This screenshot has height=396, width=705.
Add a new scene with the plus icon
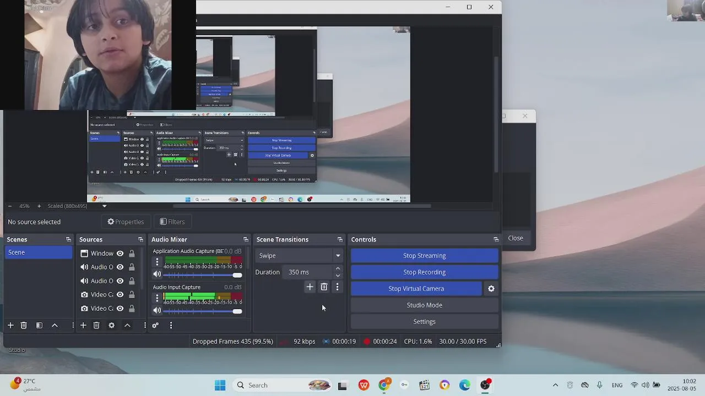click(10, 326)
